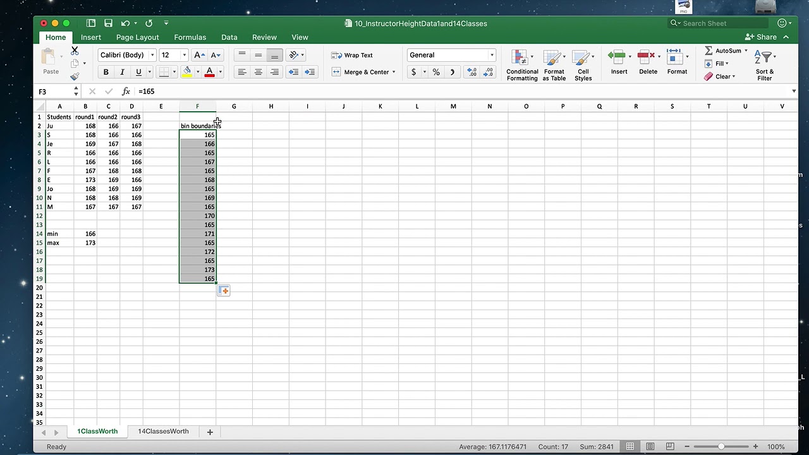
Task: Open the Data ribbon tab
Action: (229, 37)
